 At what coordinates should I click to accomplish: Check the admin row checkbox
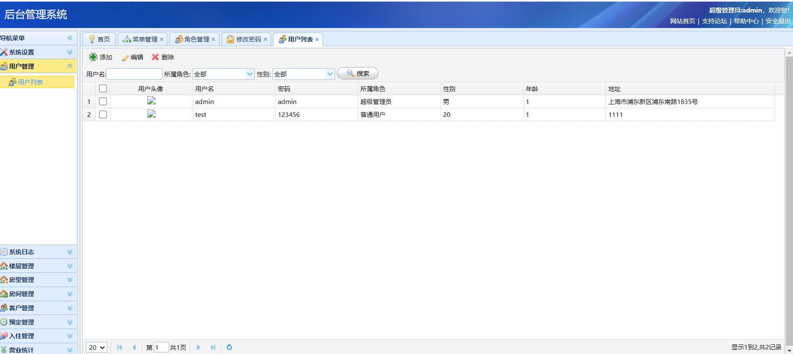pos(103,101)
